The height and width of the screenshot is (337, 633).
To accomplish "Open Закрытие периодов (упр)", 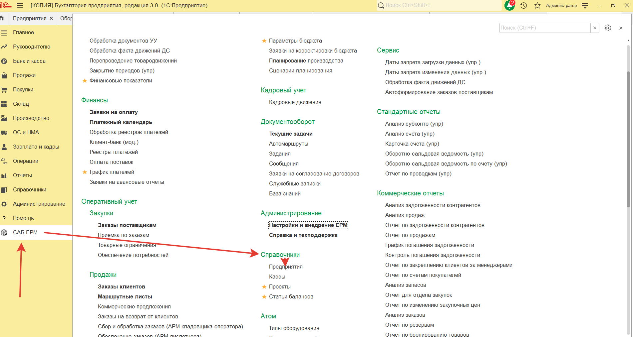I will (122, 71).
